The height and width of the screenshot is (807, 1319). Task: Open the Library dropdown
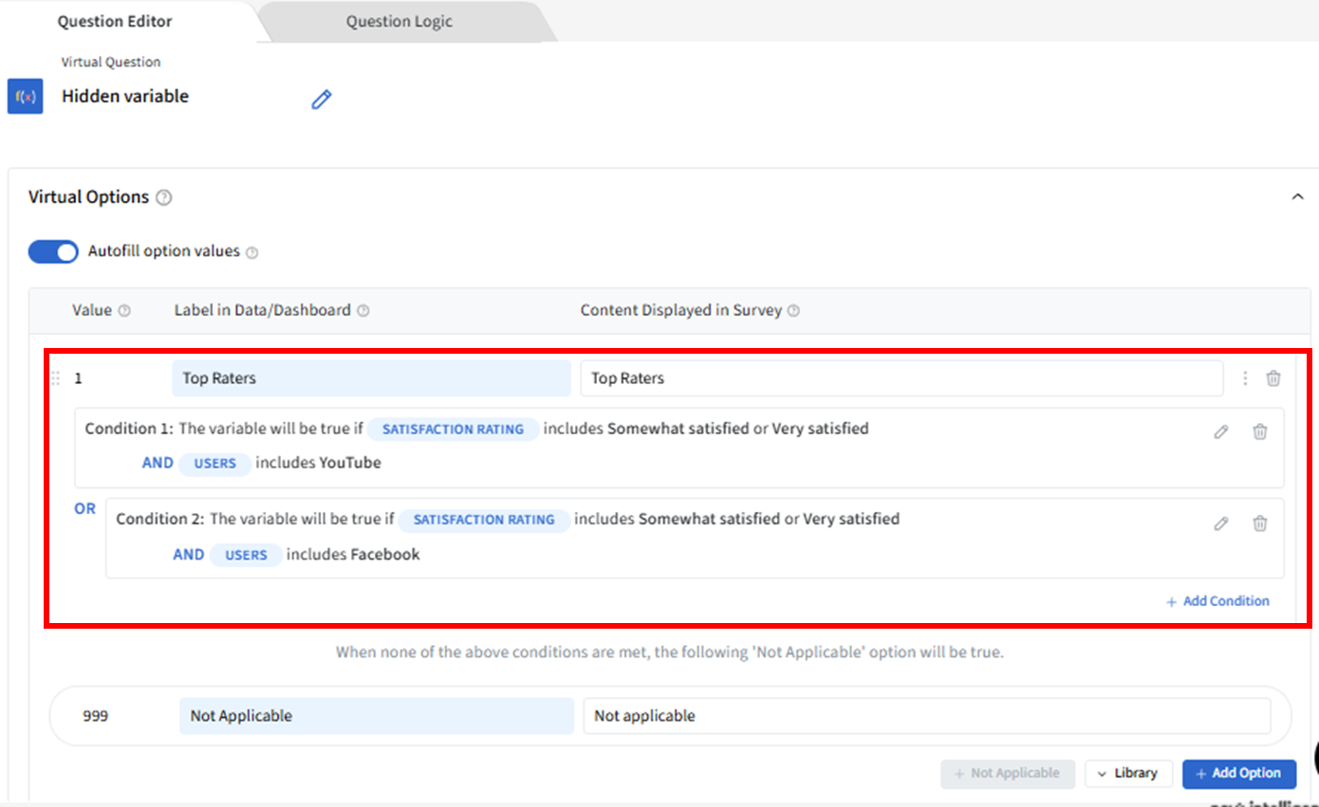coord(1128,773)
